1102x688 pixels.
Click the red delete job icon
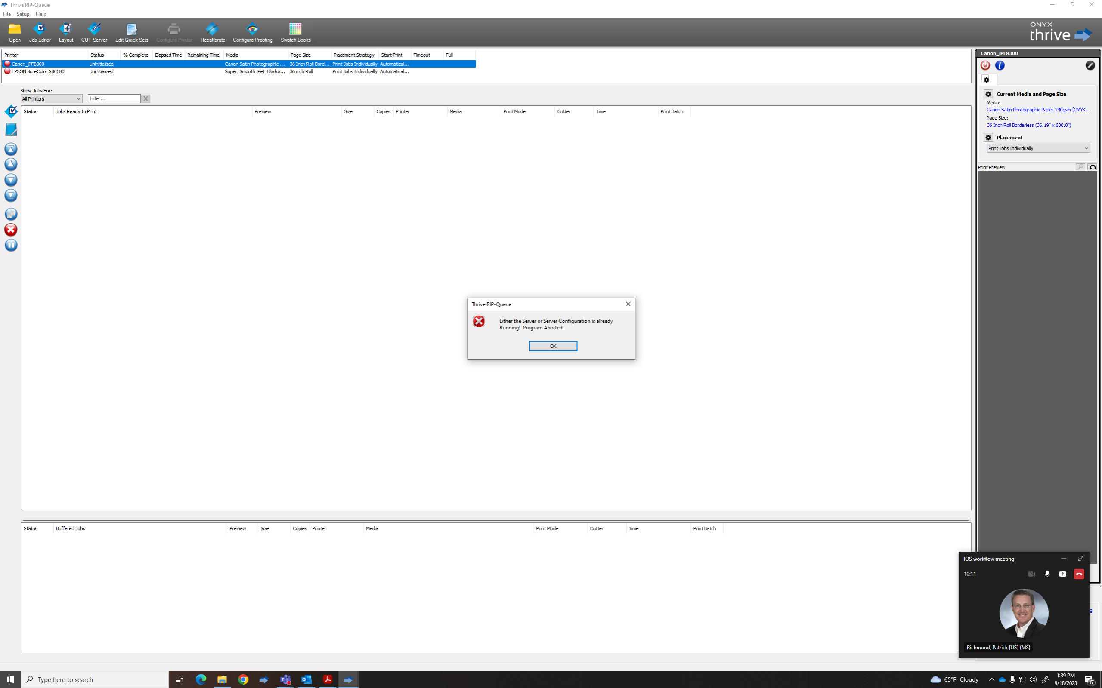tap(11, 230)
